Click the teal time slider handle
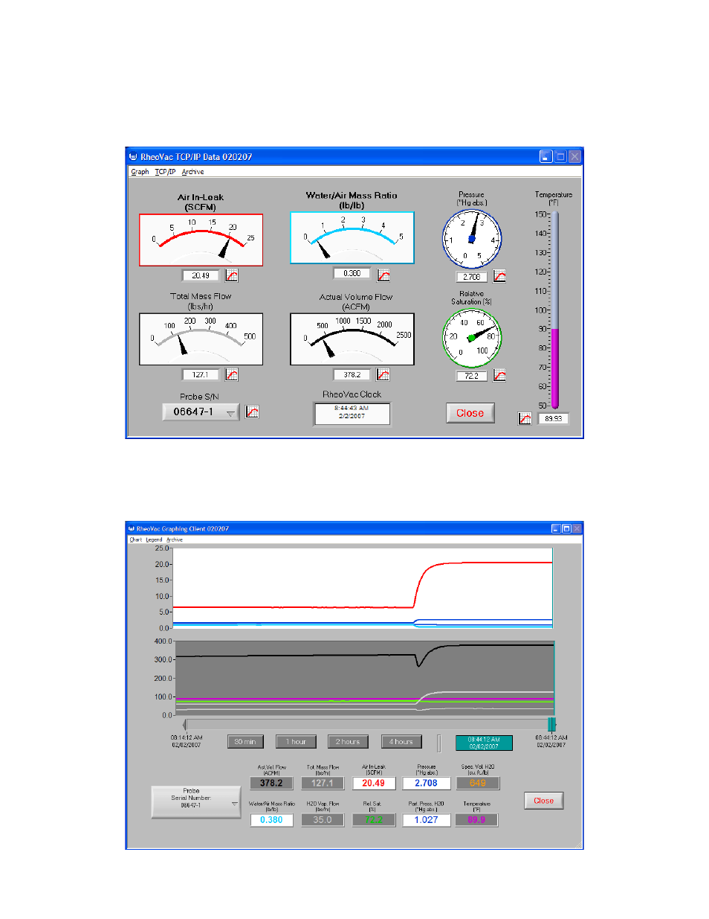This screenshot has width=709, height=919. click(551, 725)
